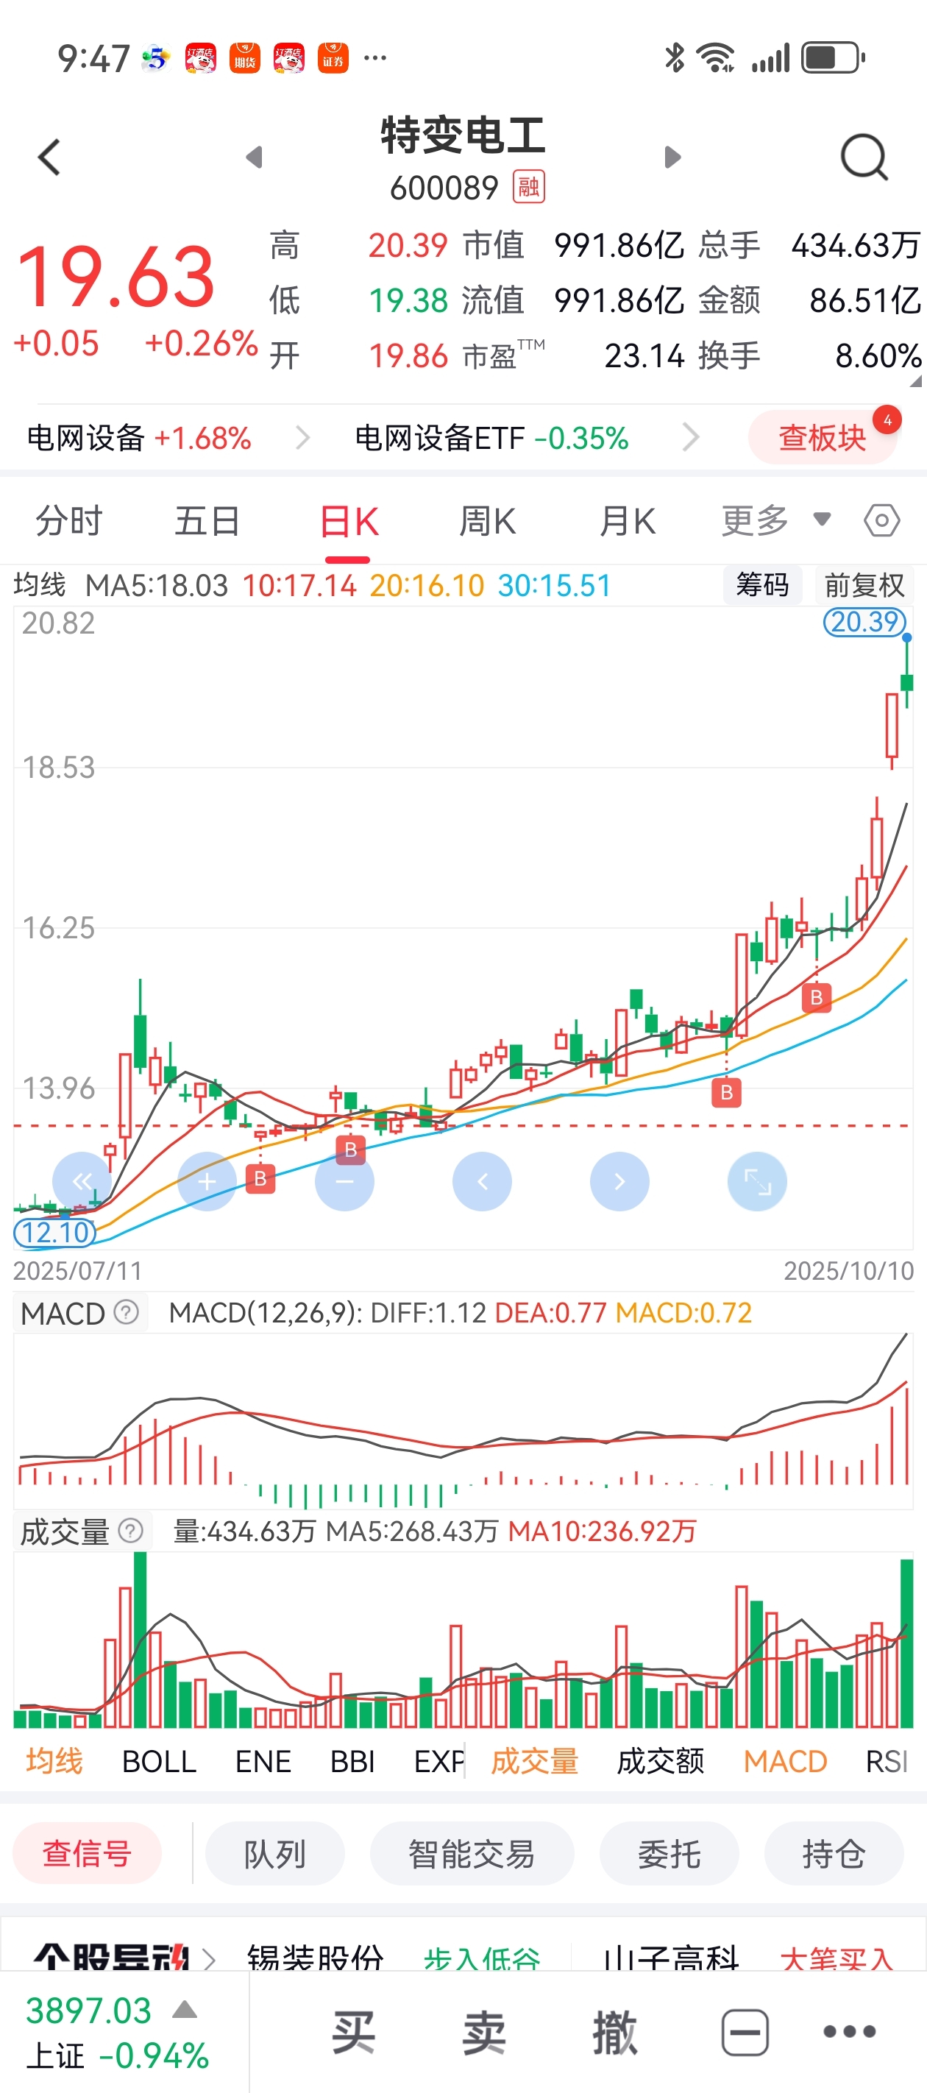This screenshot has height=2093, width=927.
Task: Tap the 撤 cancel order button
Action: (614, 2032)
